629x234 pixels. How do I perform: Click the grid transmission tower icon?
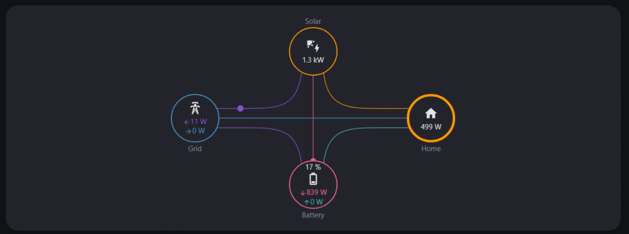click(195, 108)
